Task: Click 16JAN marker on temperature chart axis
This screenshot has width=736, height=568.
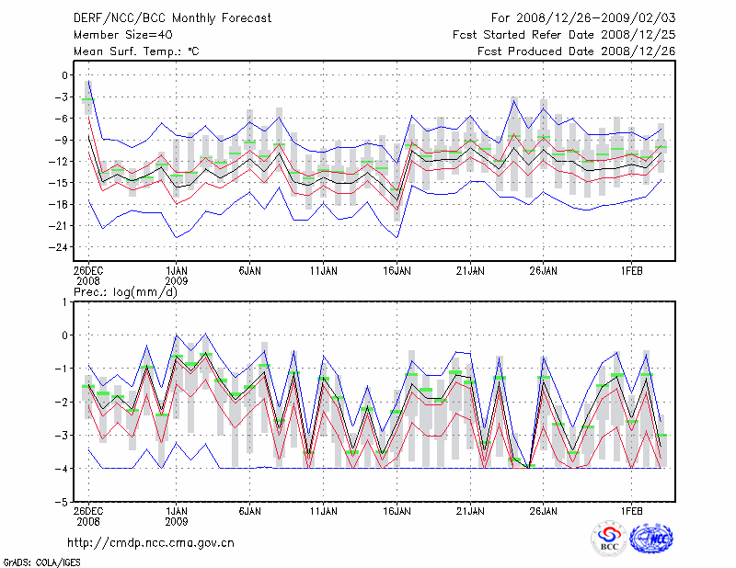Action: point(397,271)
